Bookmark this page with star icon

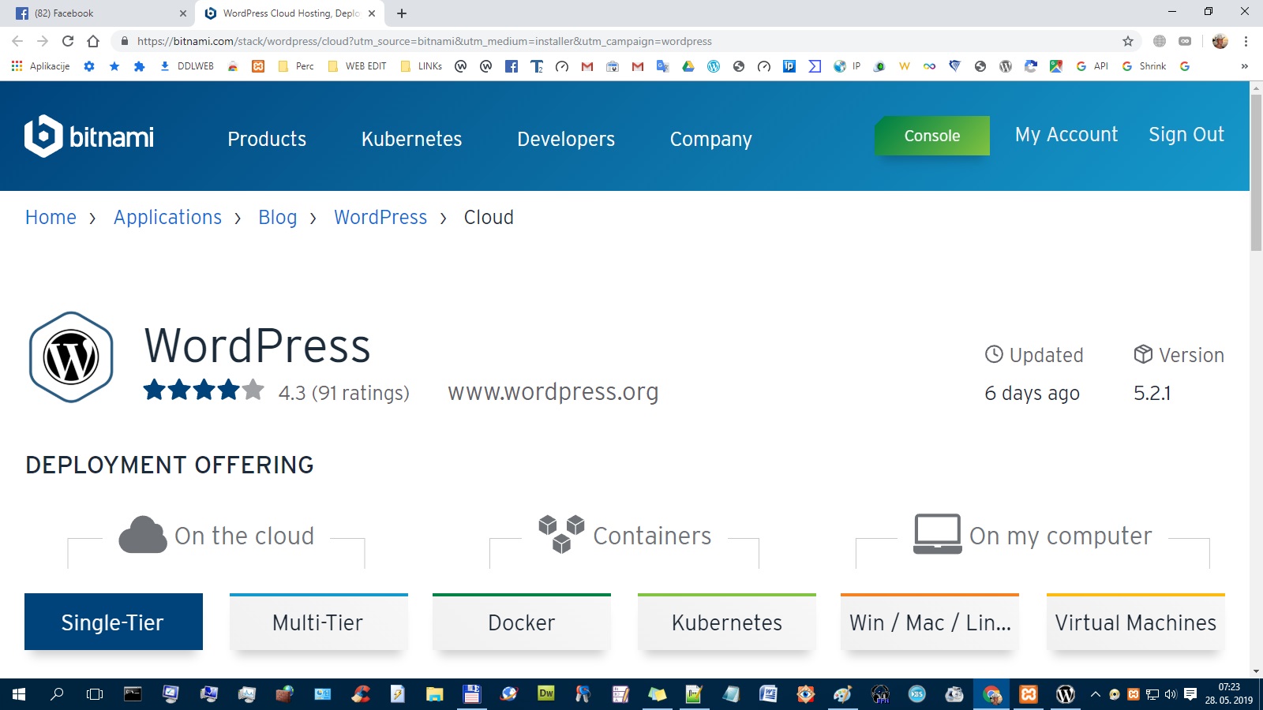point(1128,41)
